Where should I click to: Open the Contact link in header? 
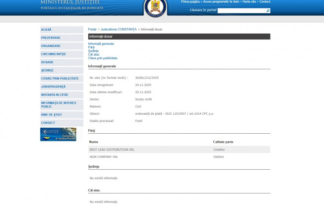coord(265,2)
